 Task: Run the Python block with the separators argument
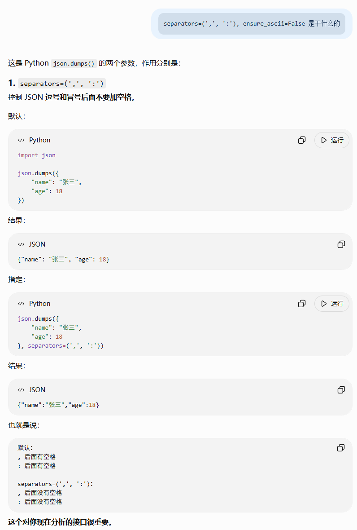point(332,304)
